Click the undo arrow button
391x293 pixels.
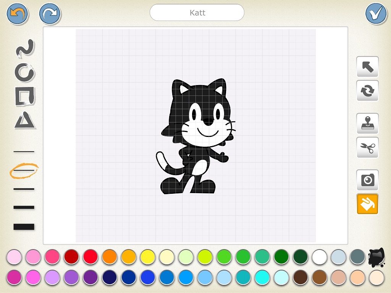(x=17, y=13)
